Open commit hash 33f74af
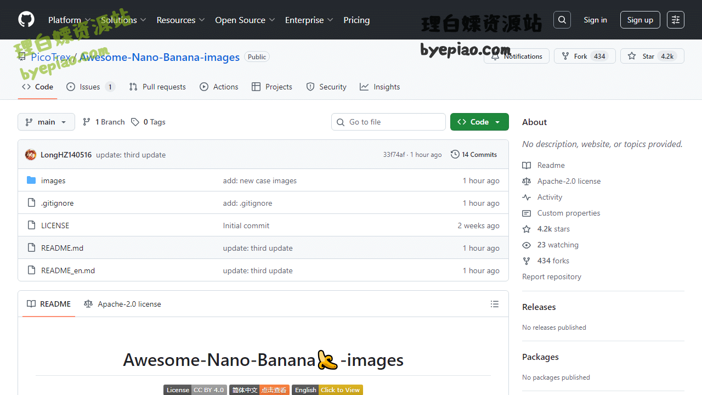This screenshot has height=395, width=702. click(394, 155)
